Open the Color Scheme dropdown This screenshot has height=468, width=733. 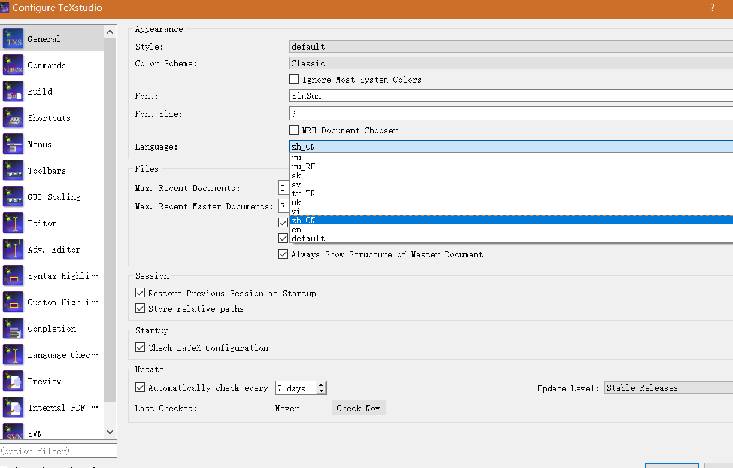pyautogui.click(x=511, y=63)
